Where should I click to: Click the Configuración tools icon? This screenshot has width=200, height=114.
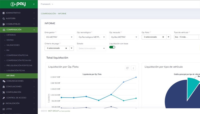tap(4, 92)
